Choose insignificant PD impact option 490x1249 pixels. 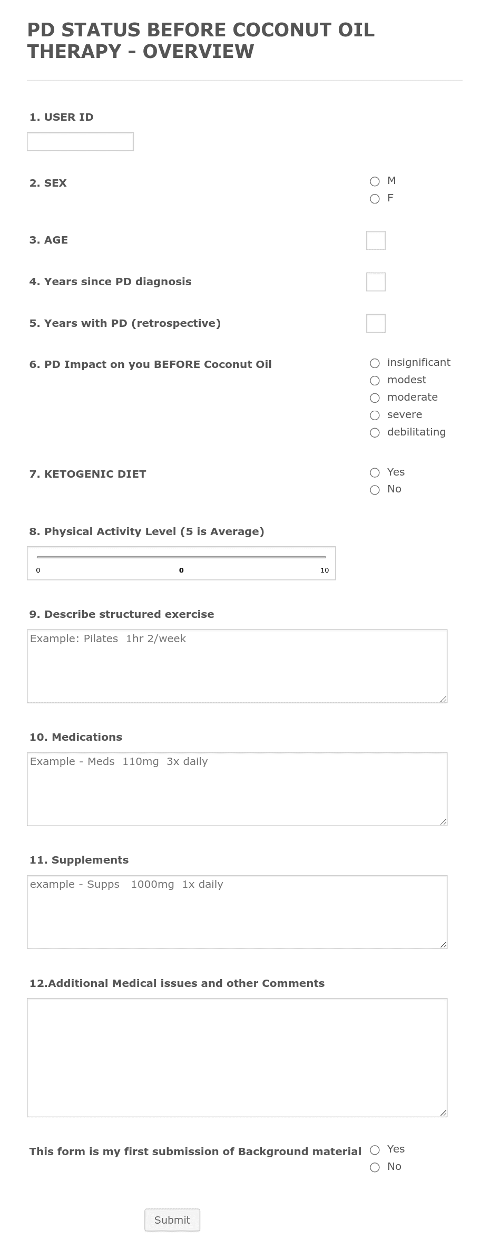click(375, 363)
